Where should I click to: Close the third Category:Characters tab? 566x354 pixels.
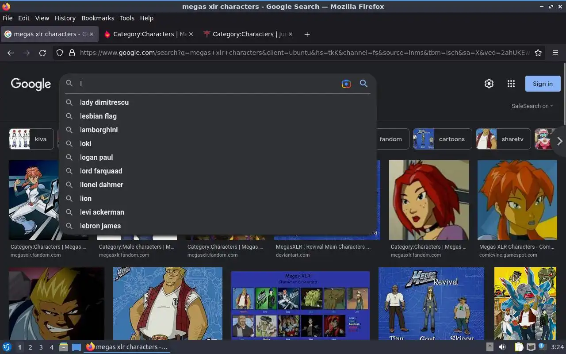click(291, 34)
